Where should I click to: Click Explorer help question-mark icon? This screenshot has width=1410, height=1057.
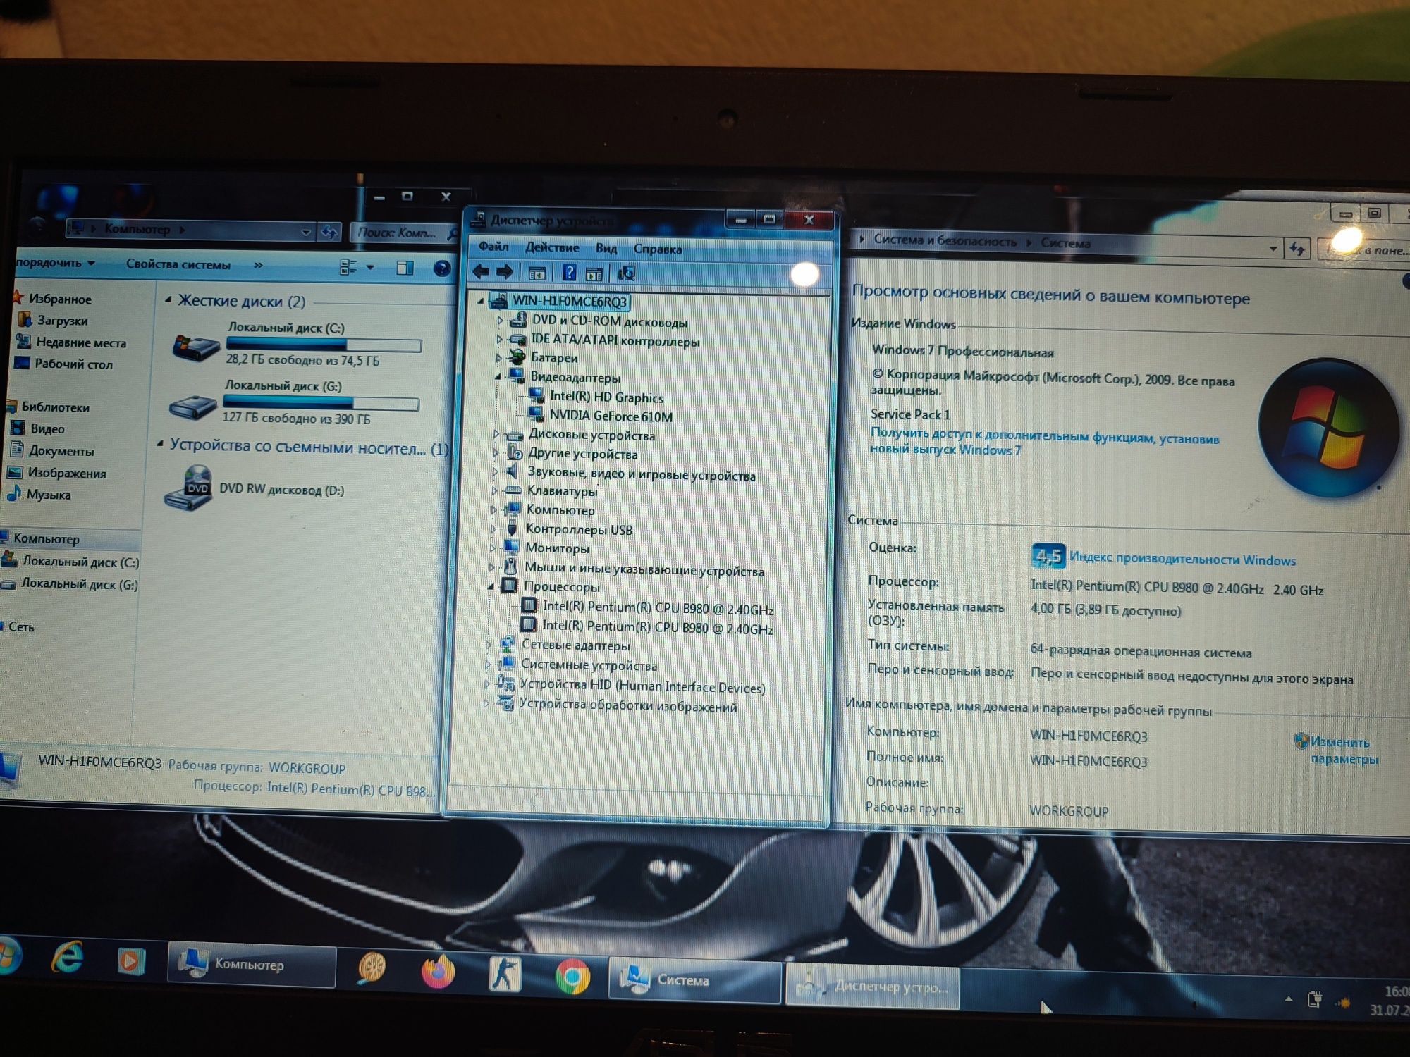(442, 268)
